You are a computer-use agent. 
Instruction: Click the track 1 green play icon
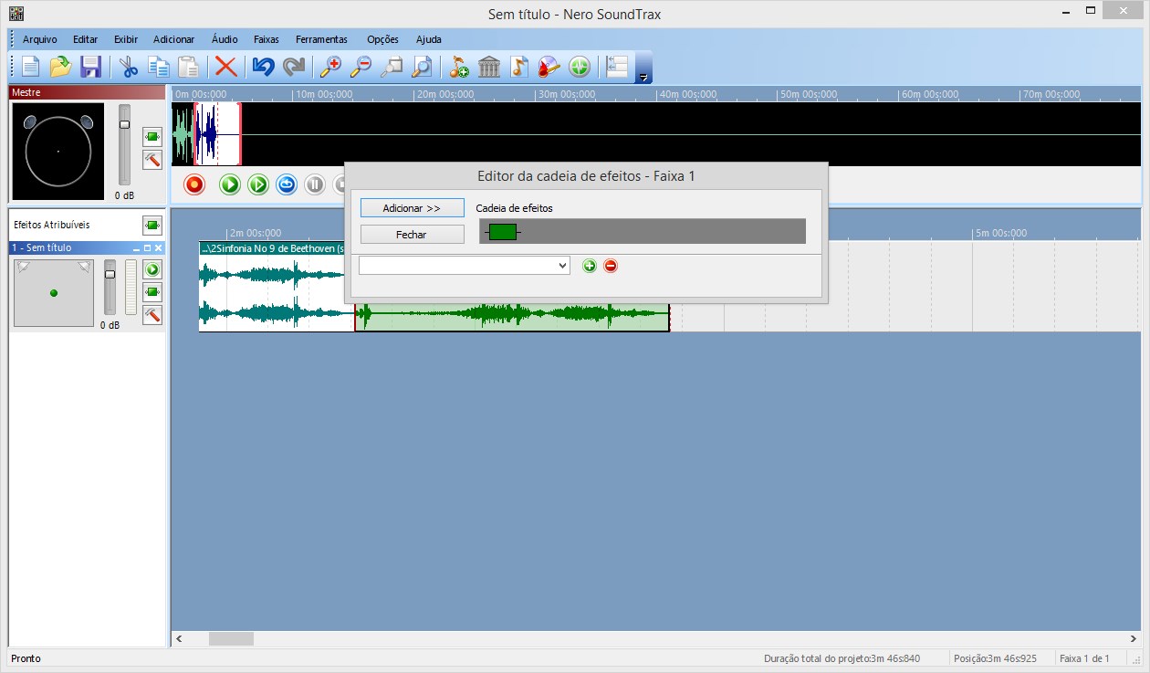(152, 269)
